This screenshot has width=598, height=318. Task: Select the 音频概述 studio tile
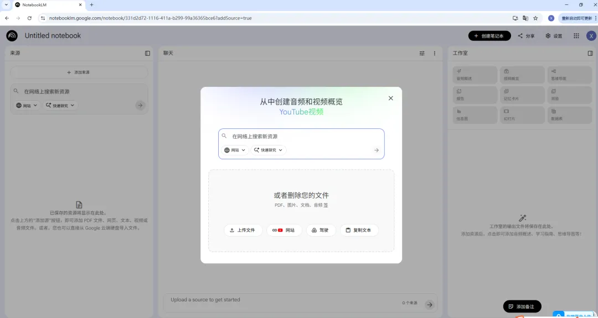[x=475, y=75]
